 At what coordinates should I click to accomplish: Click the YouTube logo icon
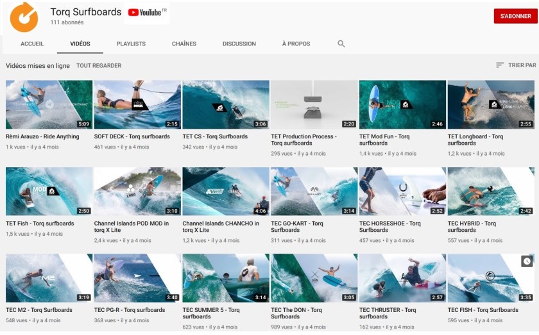[145, 12]
